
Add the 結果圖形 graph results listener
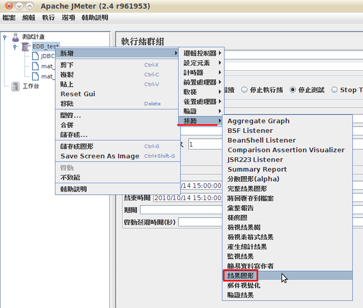tap(287, 276)
